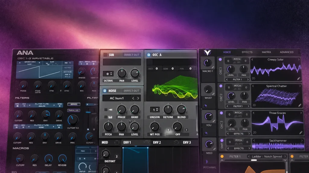
Task: Toggle the OSC A power button
Action: (x=149, y=55)
